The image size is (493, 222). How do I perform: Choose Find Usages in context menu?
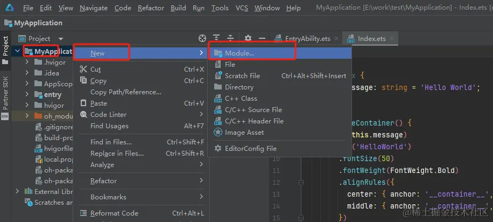click(140, 126)
